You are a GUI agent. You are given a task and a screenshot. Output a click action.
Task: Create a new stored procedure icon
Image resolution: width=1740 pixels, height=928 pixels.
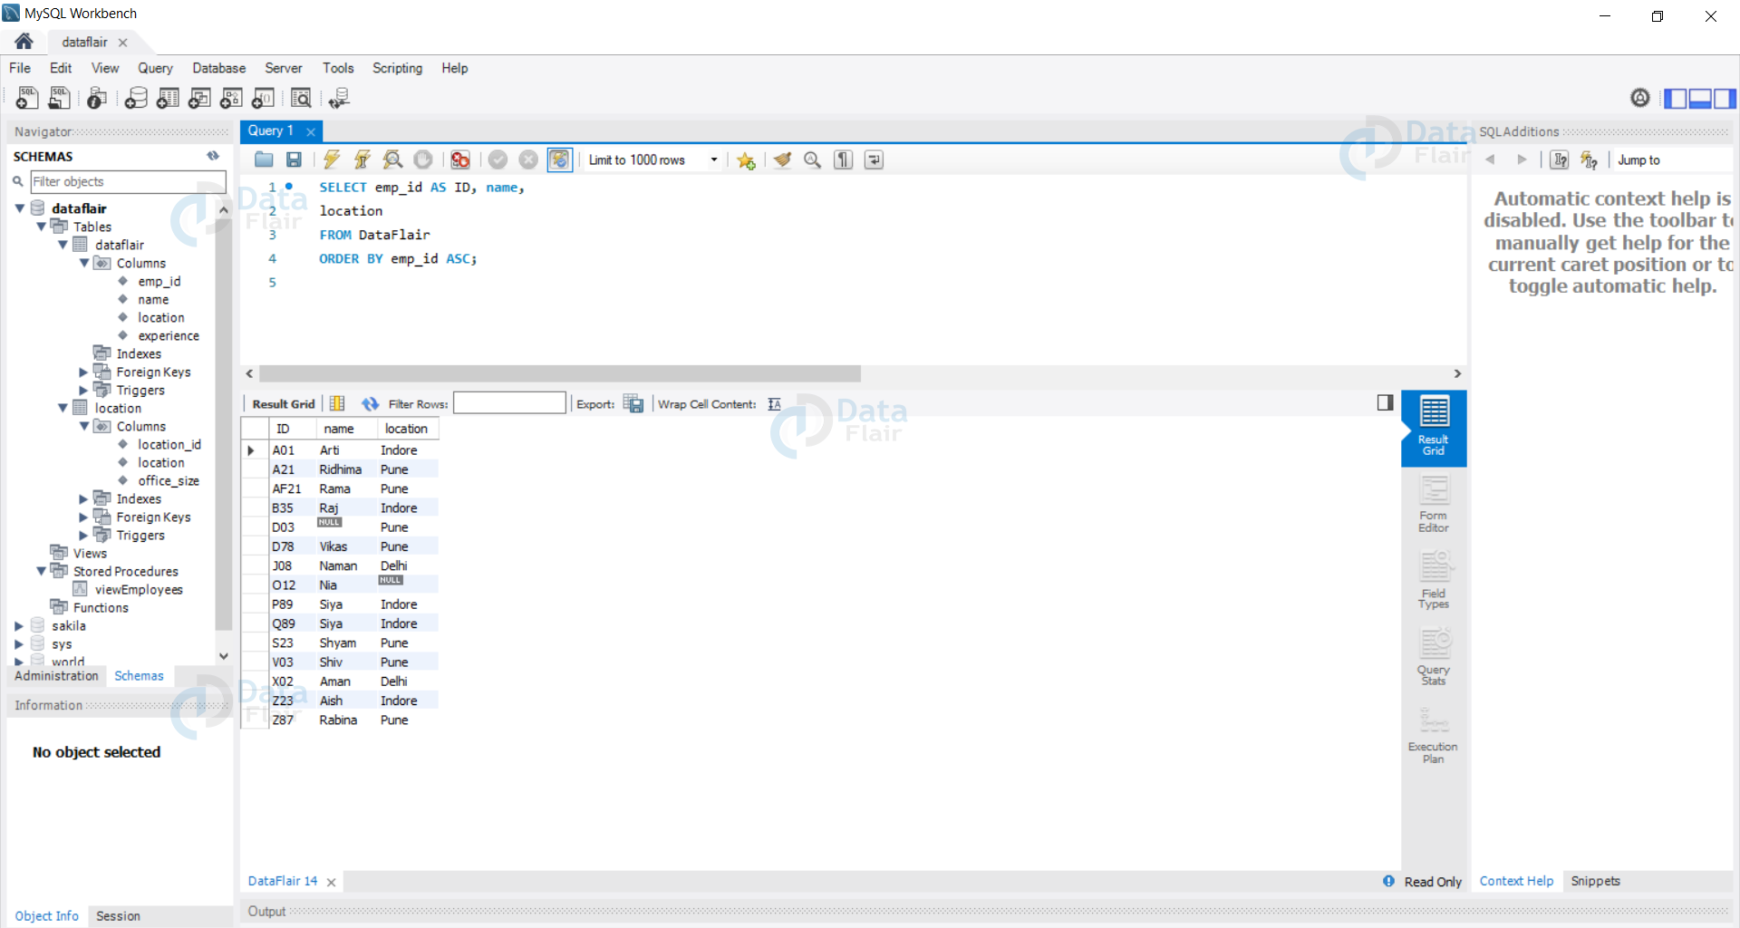pyautogui.click(x=231, y=98)
